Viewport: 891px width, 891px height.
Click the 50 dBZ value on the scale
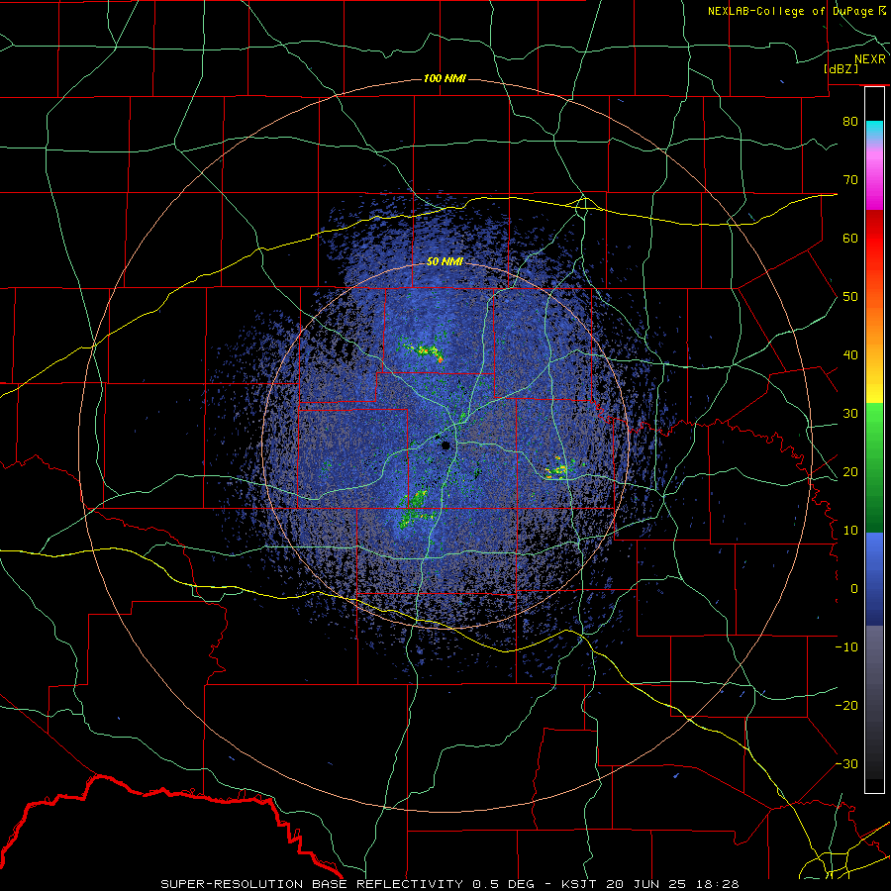850,297
